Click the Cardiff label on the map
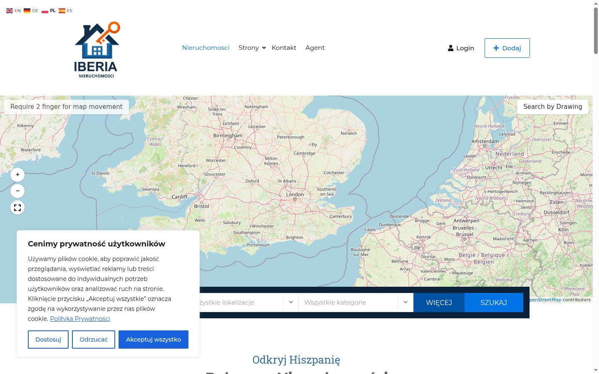Screen dimensions: 599x374 [180, 197]
